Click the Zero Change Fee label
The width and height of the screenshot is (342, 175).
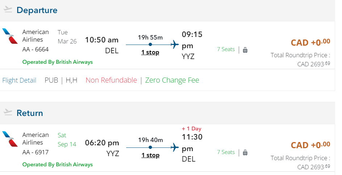click(x=172, y=80)
